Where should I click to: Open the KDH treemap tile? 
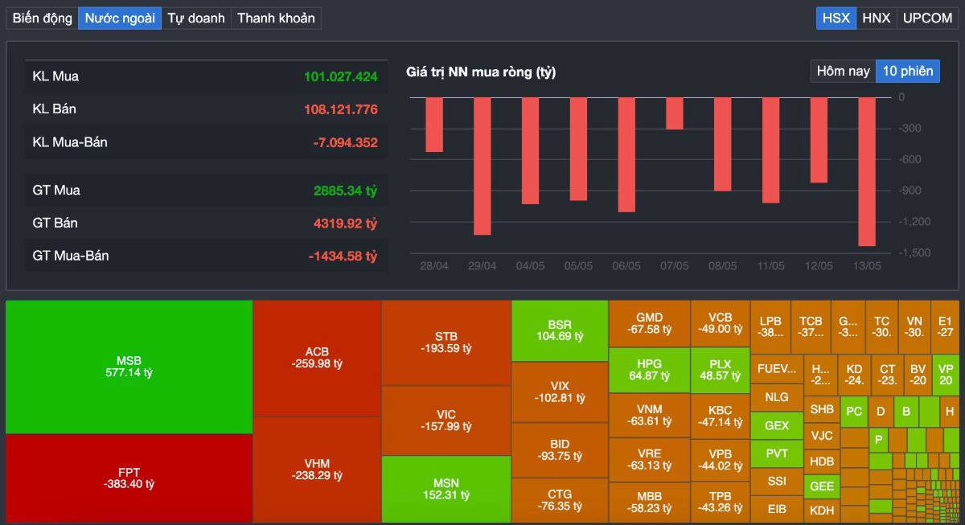pos(822,511)
